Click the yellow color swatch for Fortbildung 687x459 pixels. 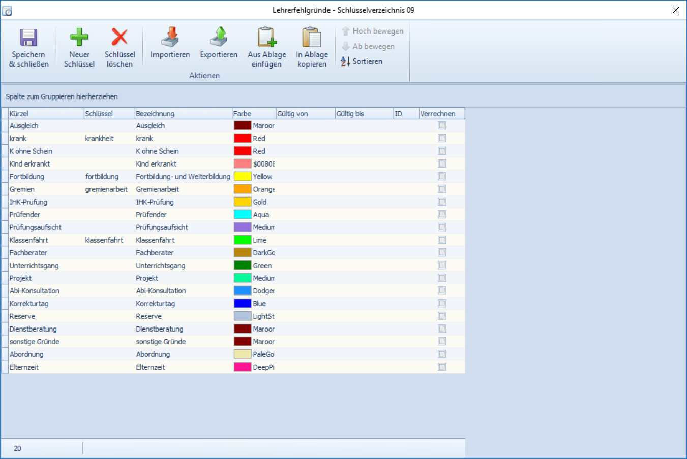coord(243,176)
